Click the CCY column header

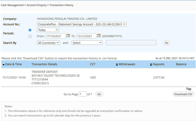pyautogui.click(x=92, y=64)
